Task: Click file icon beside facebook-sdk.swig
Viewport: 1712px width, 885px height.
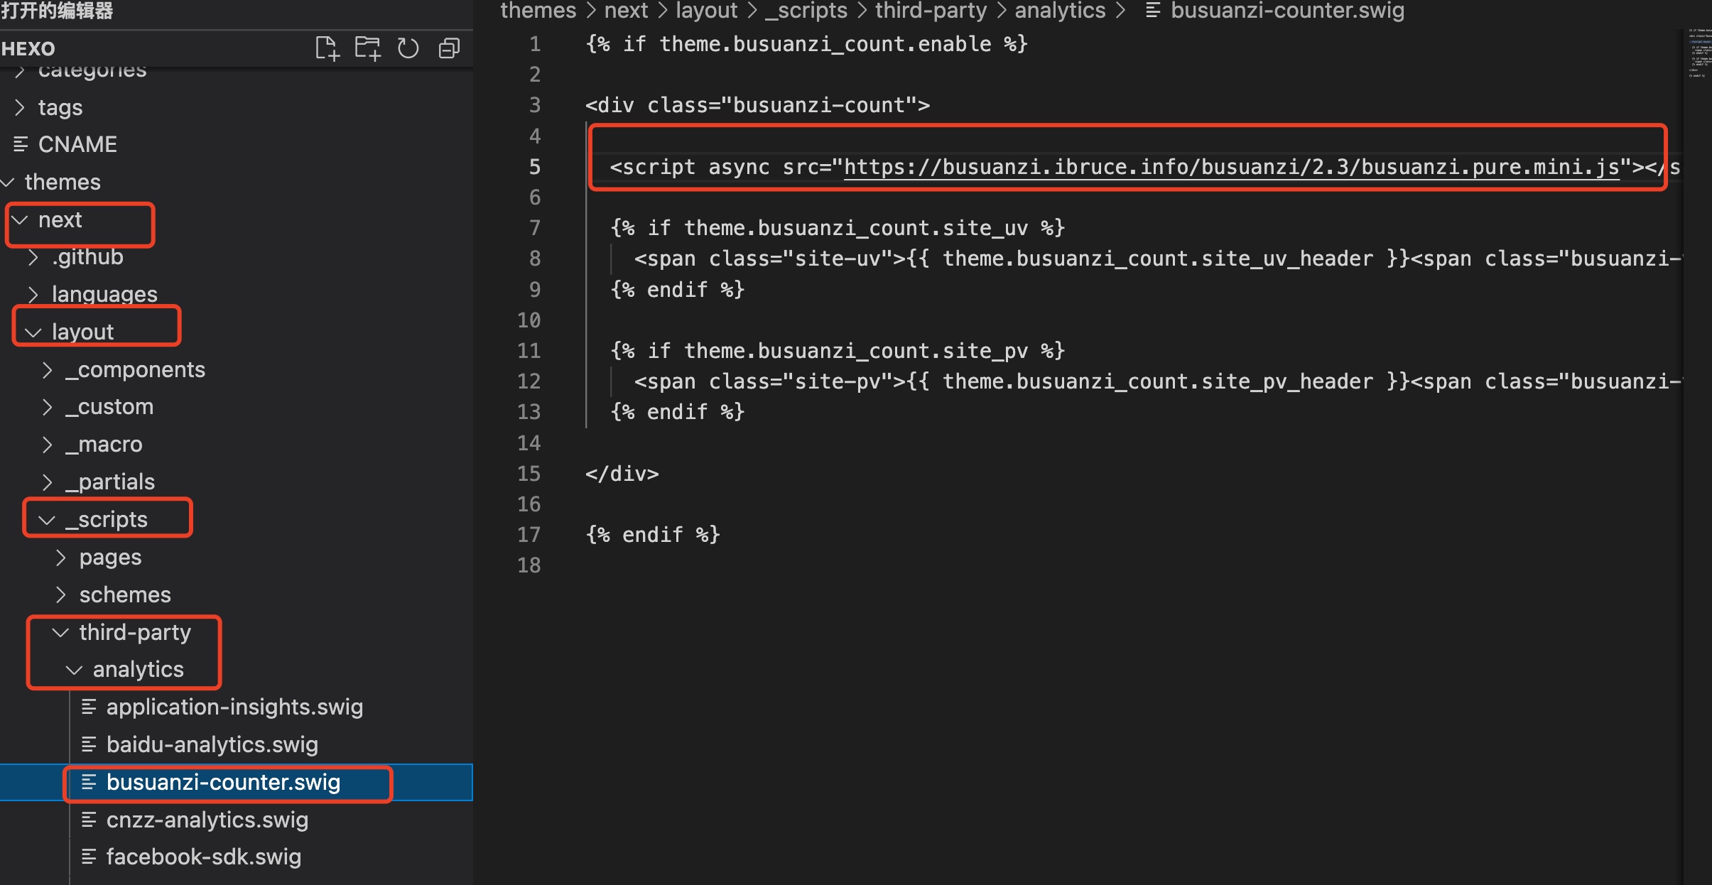Action: (x=89, y=857)
